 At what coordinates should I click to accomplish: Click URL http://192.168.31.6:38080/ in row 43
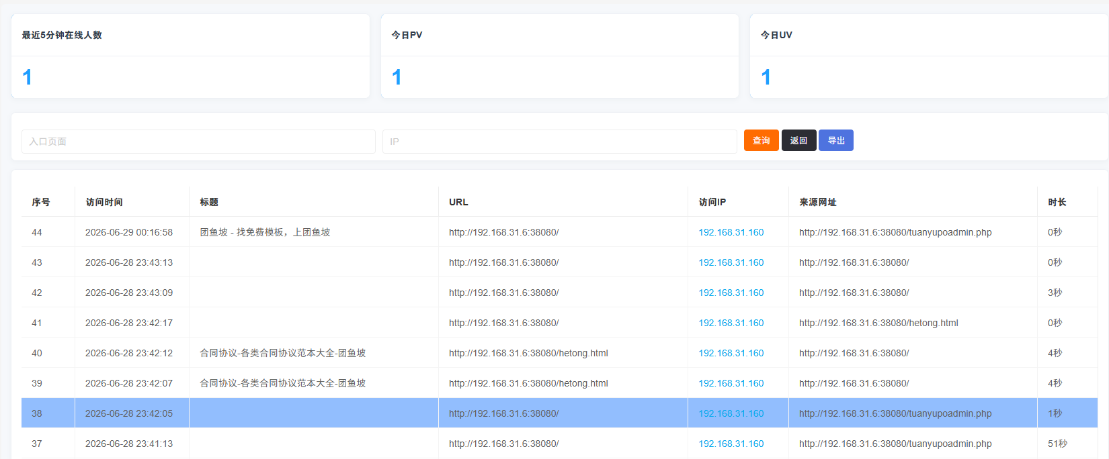(504, 262)
